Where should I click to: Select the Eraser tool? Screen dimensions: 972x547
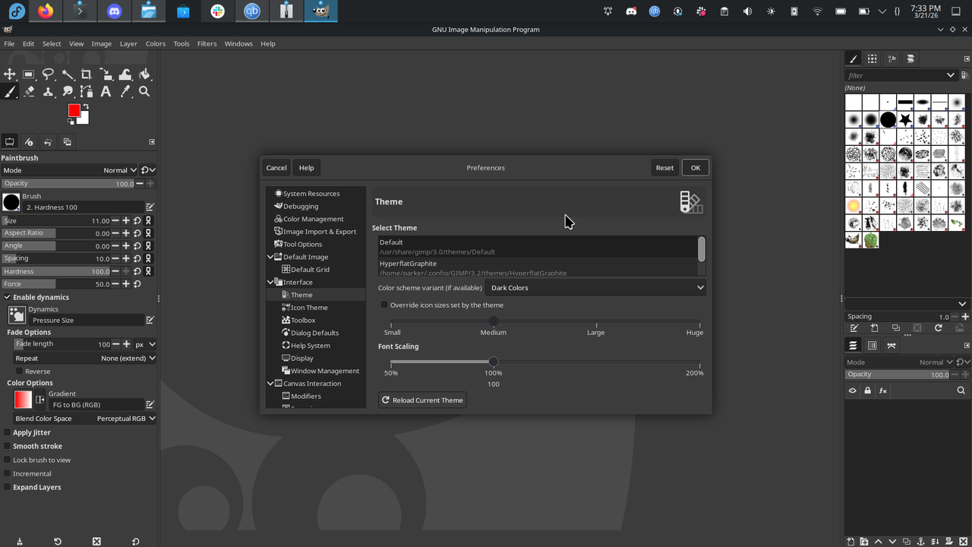[x=29, y=92]
